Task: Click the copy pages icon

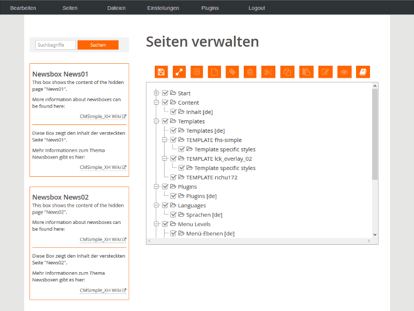Action: tap(287, 72)
